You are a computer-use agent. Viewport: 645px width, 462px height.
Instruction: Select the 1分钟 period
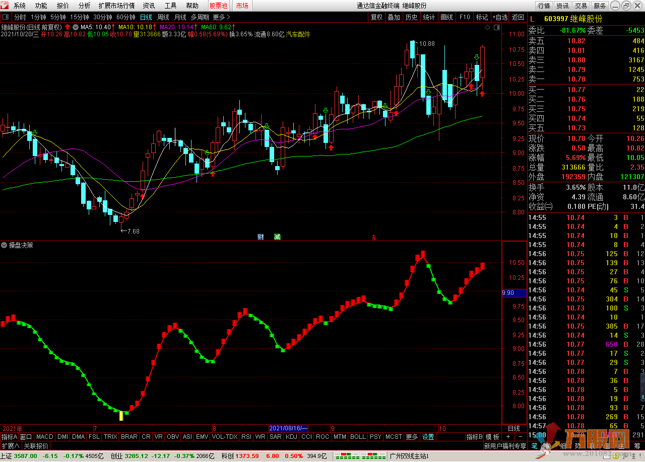(x=38, y=17)
